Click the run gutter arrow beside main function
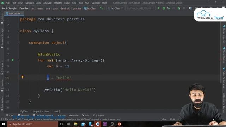The image size is (226, 127). [13, 60]
